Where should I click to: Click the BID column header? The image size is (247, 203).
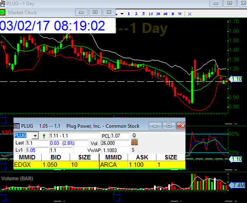(56, 157)
